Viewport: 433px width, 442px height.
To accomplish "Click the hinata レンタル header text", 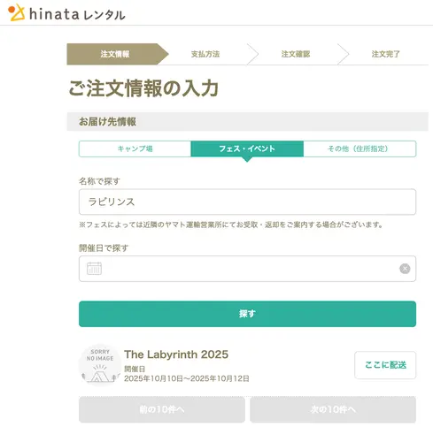I will [77, 14].
